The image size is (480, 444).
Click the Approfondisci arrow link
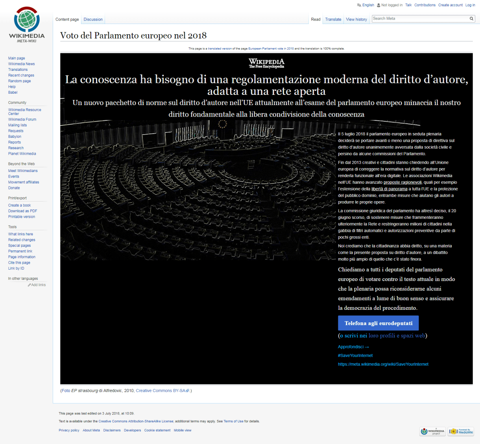353,347
